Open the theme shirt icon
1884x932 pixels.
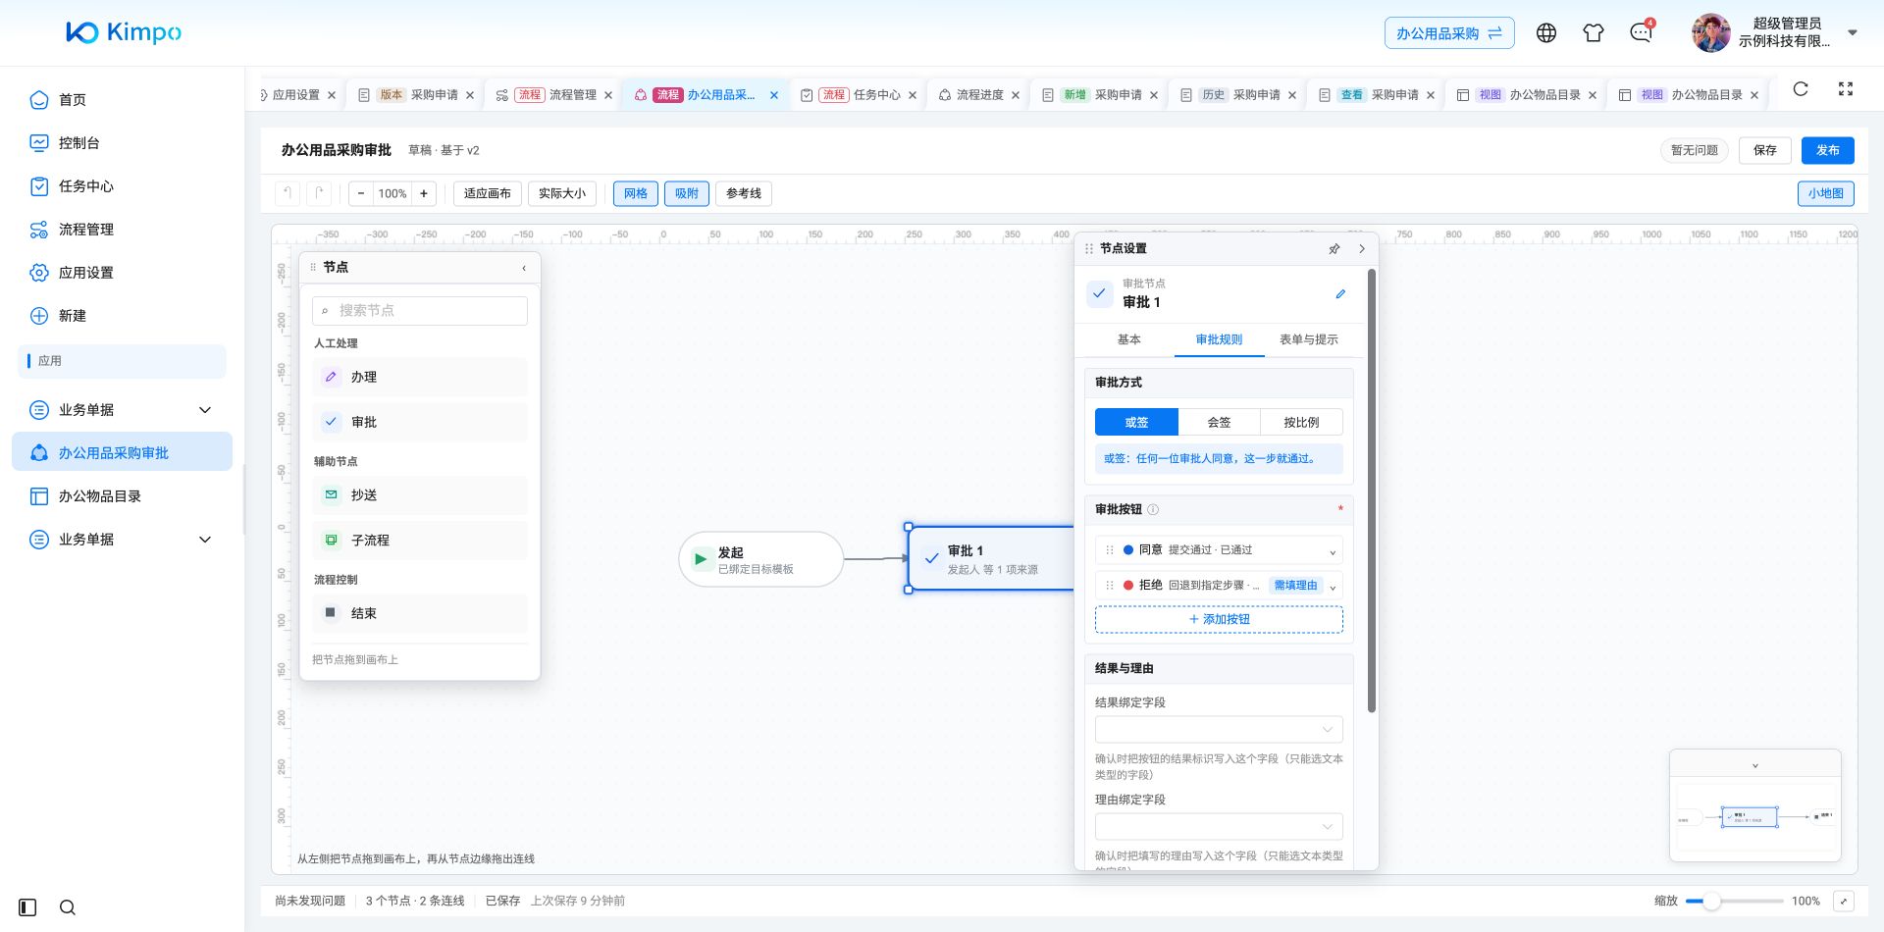(x=1594, y=33)
